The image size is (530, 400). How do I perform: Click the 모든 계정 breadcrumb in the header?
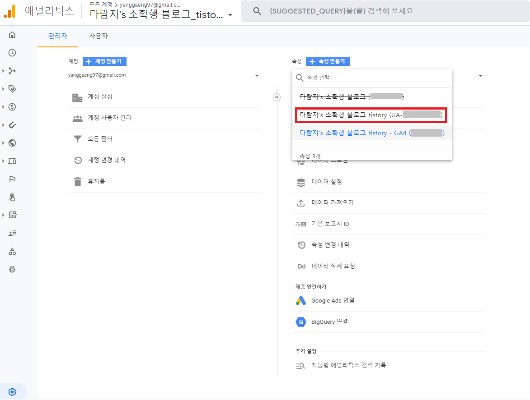(101, 5)
